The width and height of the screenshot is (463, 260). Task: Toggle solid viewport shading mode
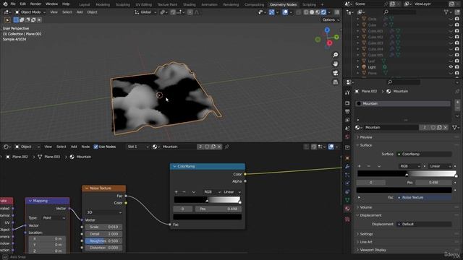[312, 12]
